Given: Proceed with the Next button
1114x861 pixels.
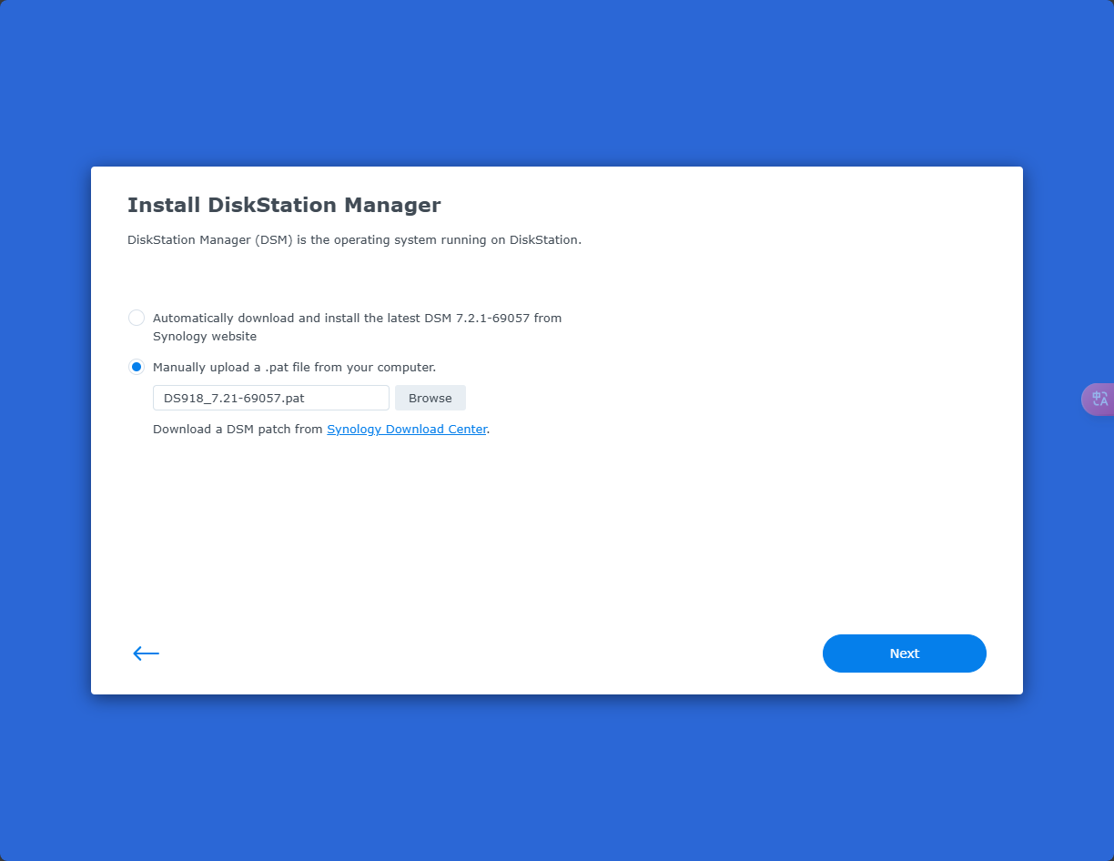Looking at the screenshot, I should tap(905, 653).
